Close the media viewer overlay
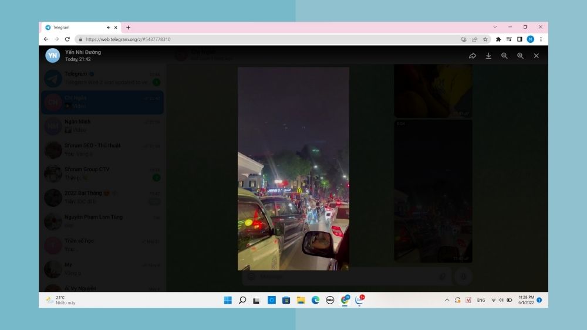Screen dimensions: 587x330 536,56
